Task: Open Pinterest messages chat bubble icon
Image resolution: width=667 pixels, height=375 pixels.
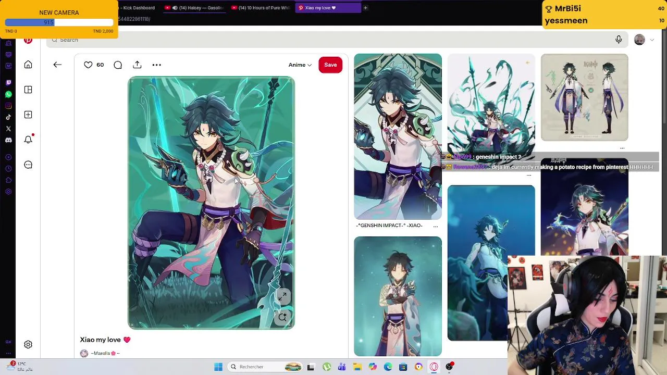Action: (28, 165)
